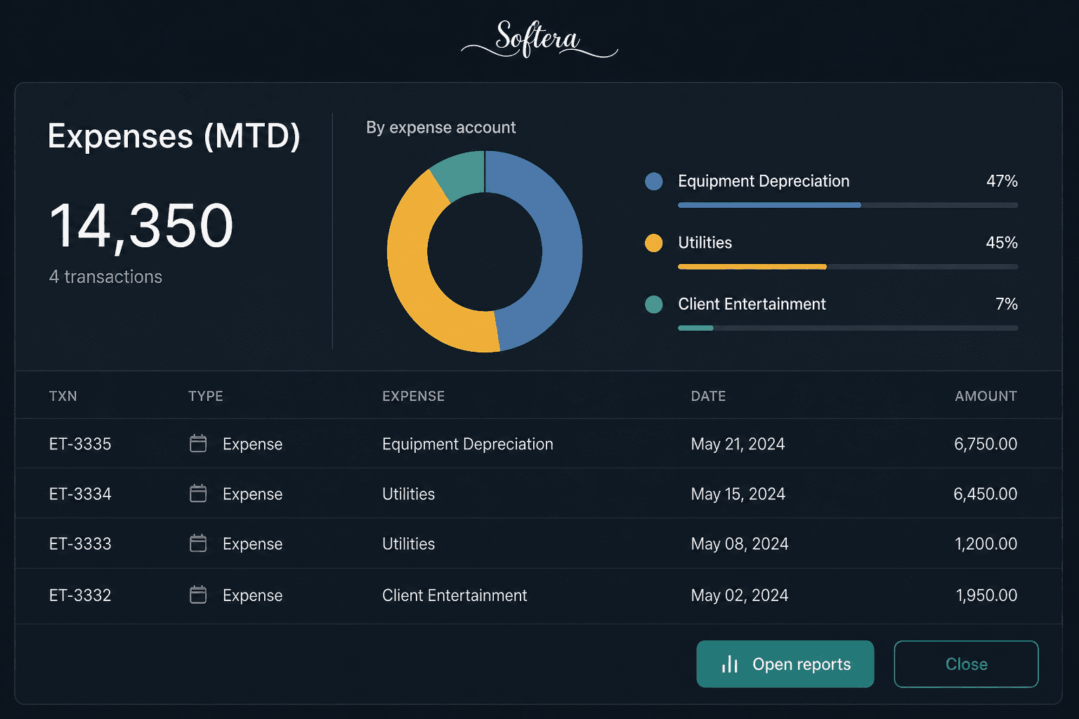Select transaction ET-3334

[80, 494]
